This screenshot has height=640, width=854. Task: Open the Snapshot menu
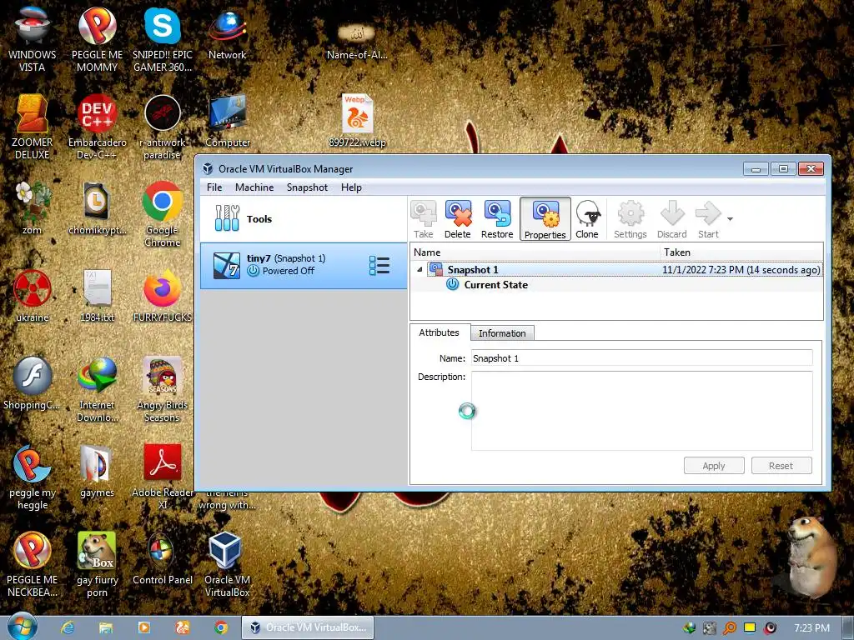pyautogui.click(x=307, y=187)
